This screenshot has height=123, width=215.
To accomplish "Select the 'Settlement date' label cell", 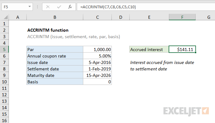I will click(55, 69).
